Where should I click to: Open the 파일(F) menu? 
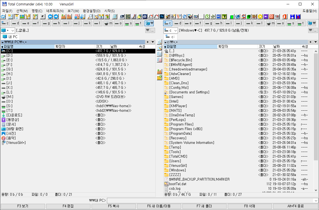coord(7,11)
